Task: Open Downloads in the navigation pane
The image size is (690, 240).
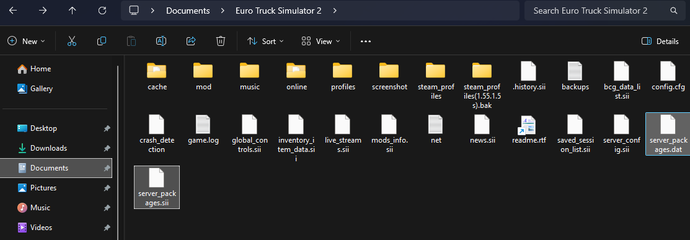Action: pos(42,148)
